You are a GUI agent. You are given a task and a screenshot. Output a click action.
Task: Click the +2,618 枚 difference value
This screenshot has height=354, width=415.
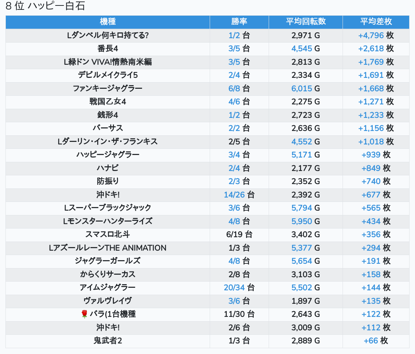pyautogui.click(x=376, y=49)
